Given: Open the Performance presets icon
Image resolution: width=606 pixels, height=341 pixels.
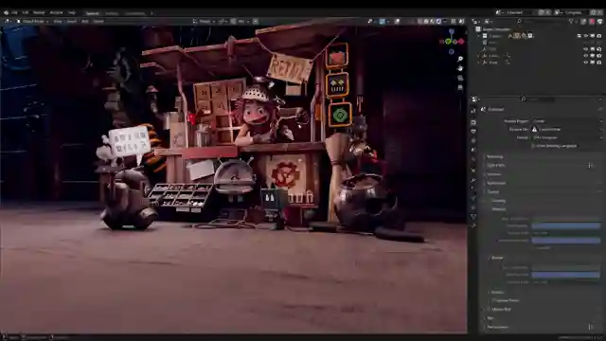Looking at the screenshot, I should 591,327.
